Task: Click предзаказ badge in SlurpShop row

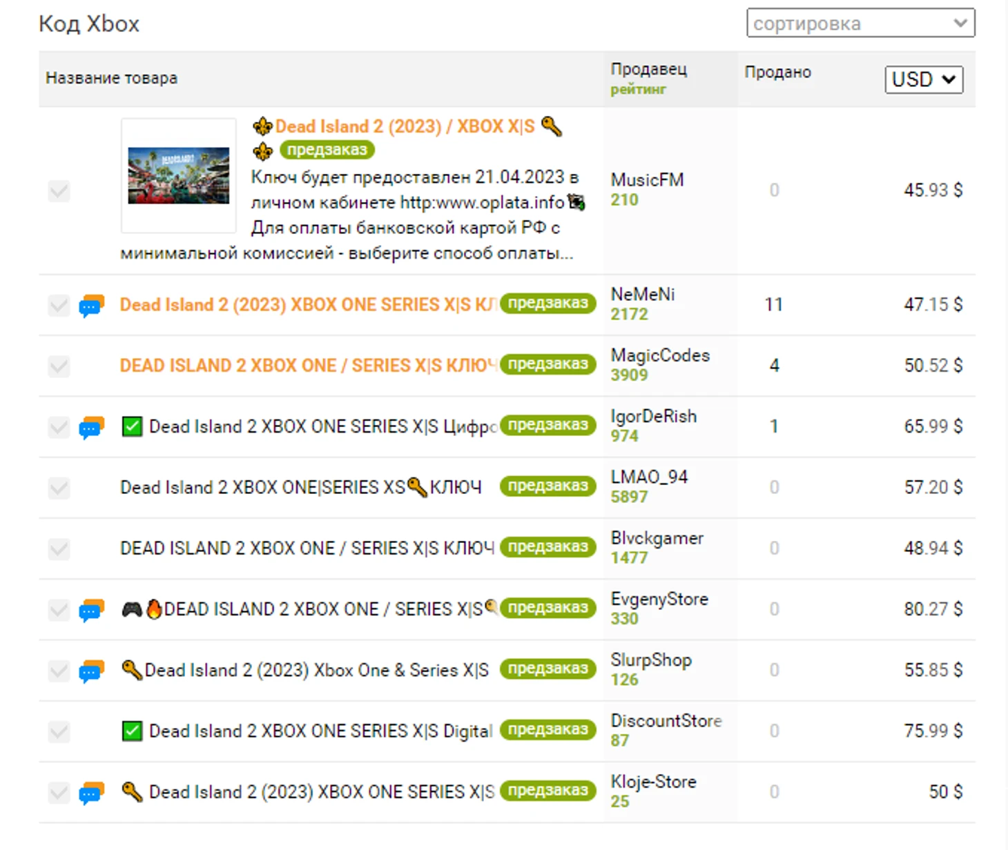Action: pyautogui.click(x=547, y=669)
